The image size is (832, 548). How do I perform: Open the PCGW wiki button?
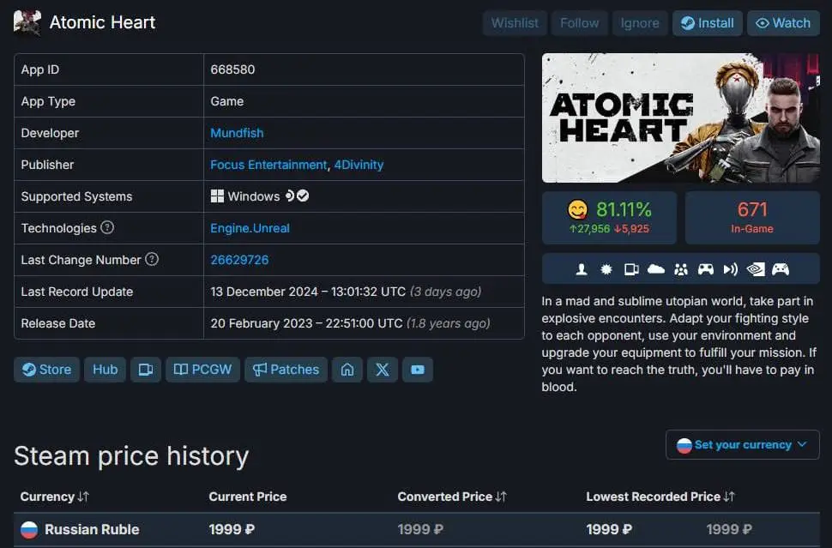[x=202, y=370]
